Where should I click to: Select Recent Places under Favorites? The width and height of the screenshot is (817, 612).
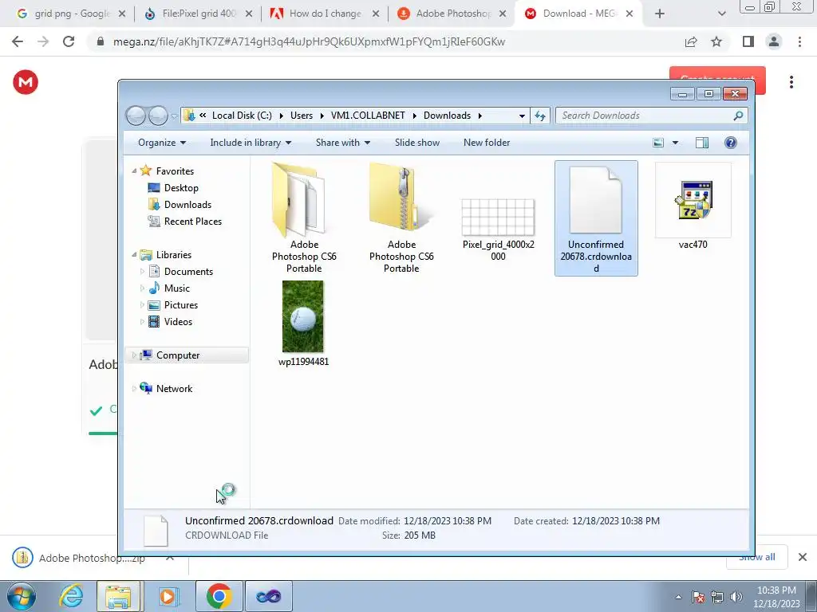(192, 222)
